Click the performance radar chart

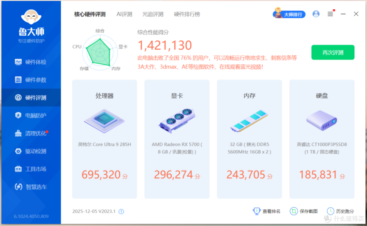tap(100, 53)
